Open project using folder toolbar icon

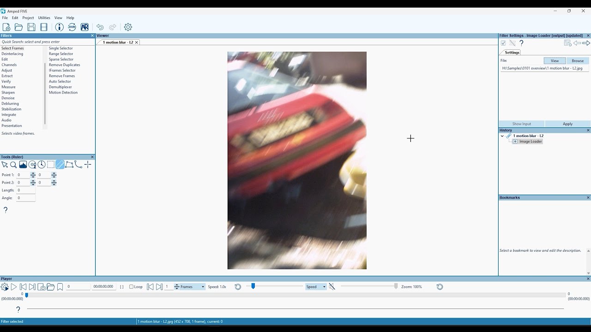click(x=19, y=27)
